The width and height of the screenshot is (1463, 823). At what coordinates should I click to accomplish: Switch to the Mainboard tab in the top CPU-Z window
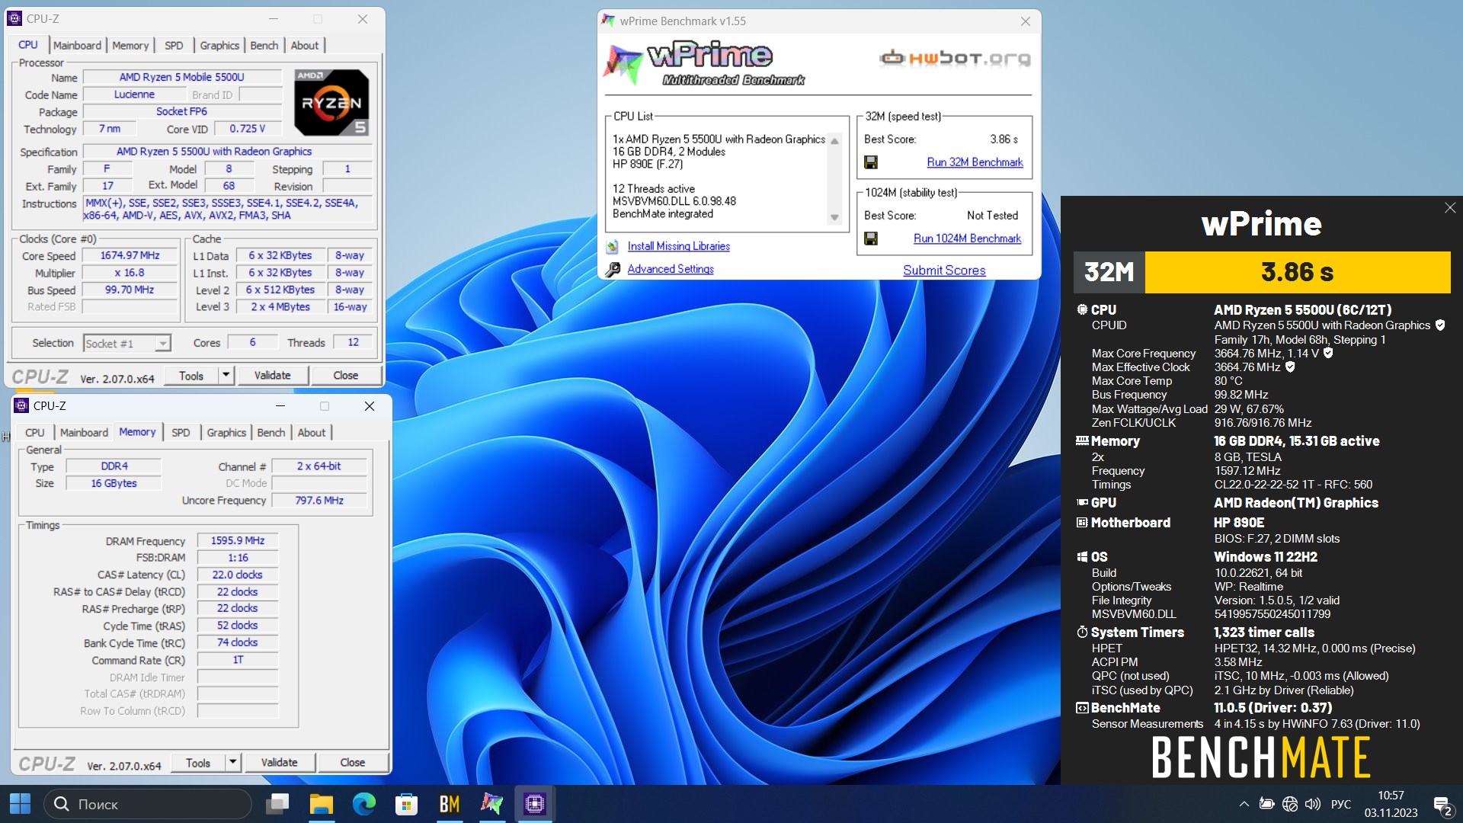pos(77,45)
